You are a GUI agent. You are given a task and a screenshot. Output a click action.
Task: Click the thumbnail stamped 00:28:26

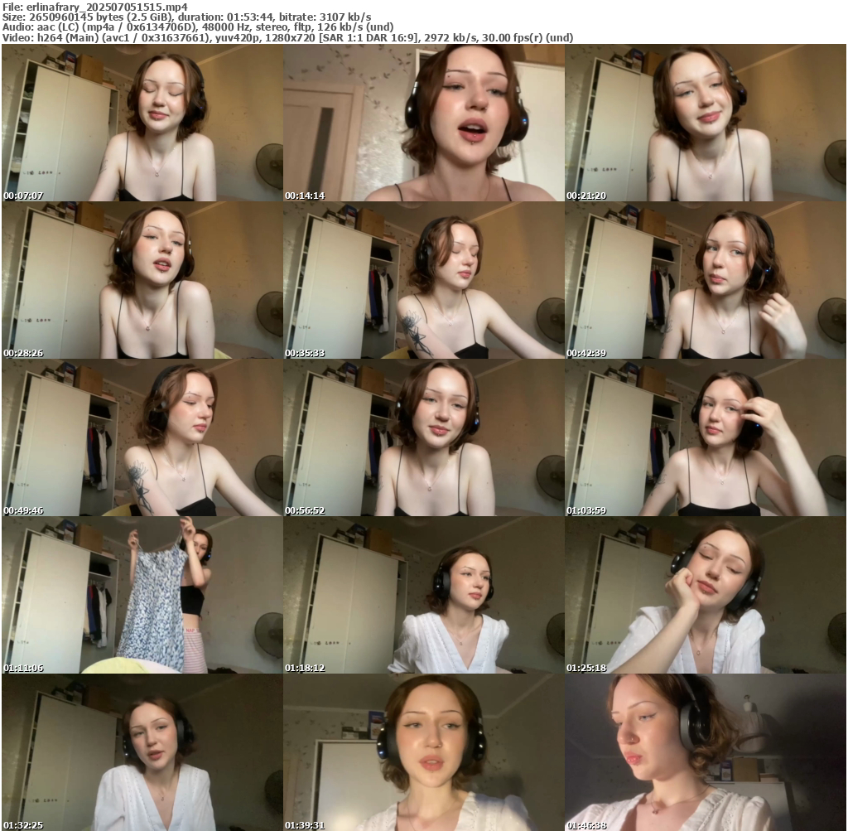coord(142,280)
